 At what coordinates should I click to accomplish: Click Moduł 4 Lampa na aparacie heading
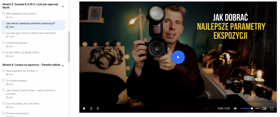point(31,65)
